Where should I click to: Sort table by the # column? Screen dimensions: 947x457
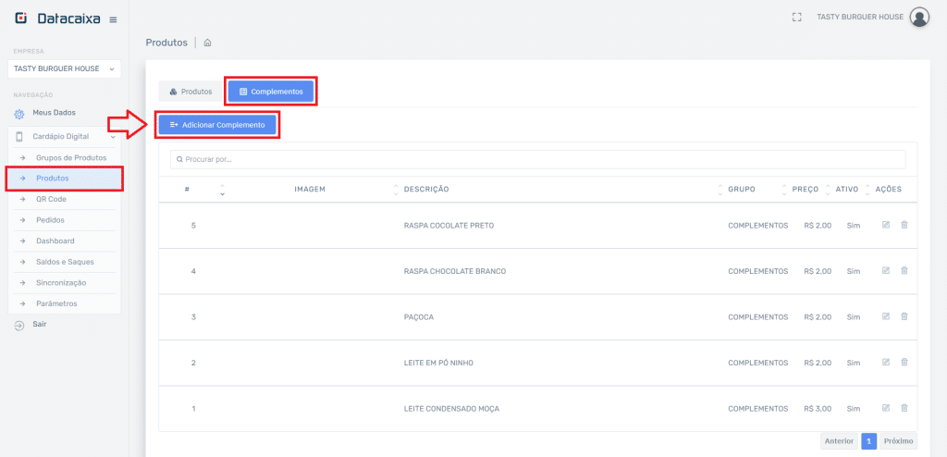222,189
